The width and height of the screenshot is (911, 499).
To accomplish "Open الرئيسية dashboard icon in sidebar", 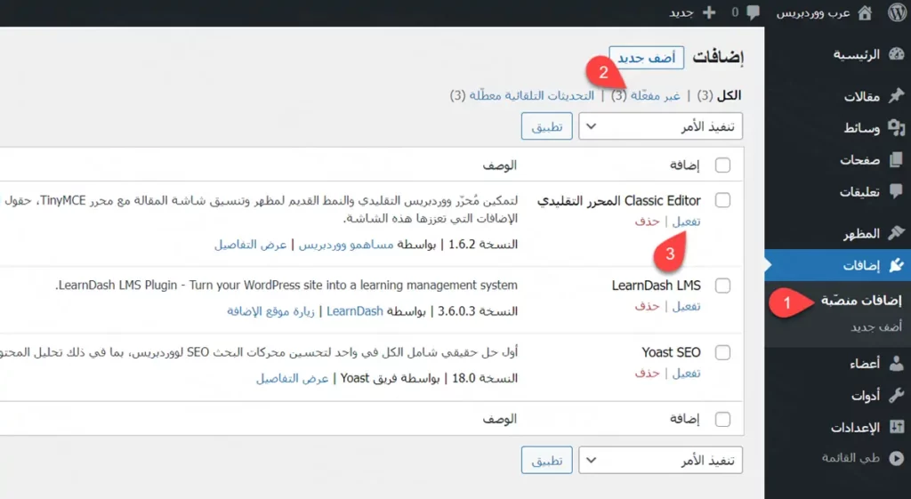I will (896, 54).
